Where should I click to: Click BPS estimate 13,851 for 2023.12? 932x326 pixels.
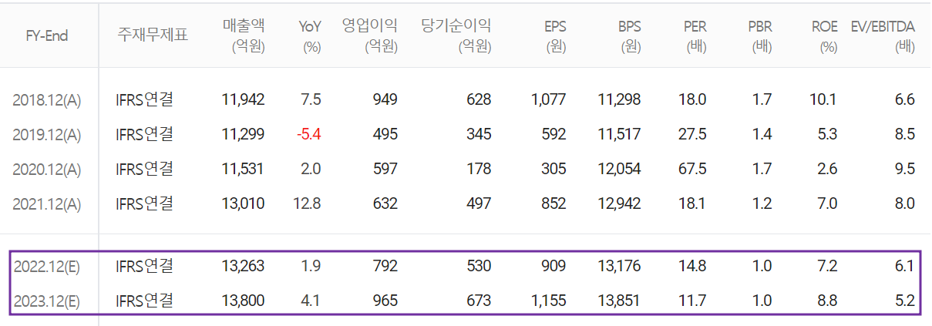click(x=619, y=301)
